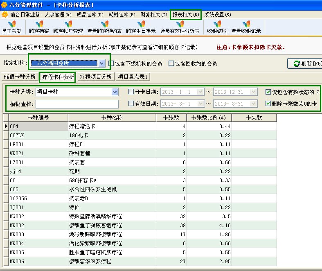Toggle 包含下级机构的会员 checkbox
Viewport: 322px width, 271px height.
(x=111, y=63)
